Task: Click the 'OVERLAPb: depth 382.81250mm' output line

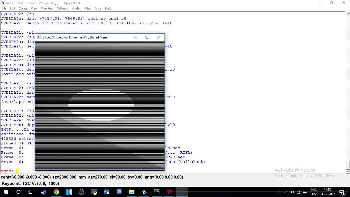Action: (87, 23)
